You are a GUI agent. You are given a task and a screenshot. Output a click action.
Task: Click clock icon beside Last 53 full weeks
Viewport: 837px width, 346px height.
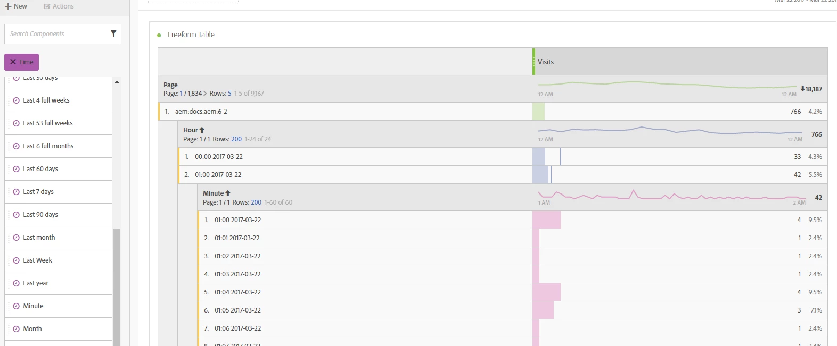[16, 123]
